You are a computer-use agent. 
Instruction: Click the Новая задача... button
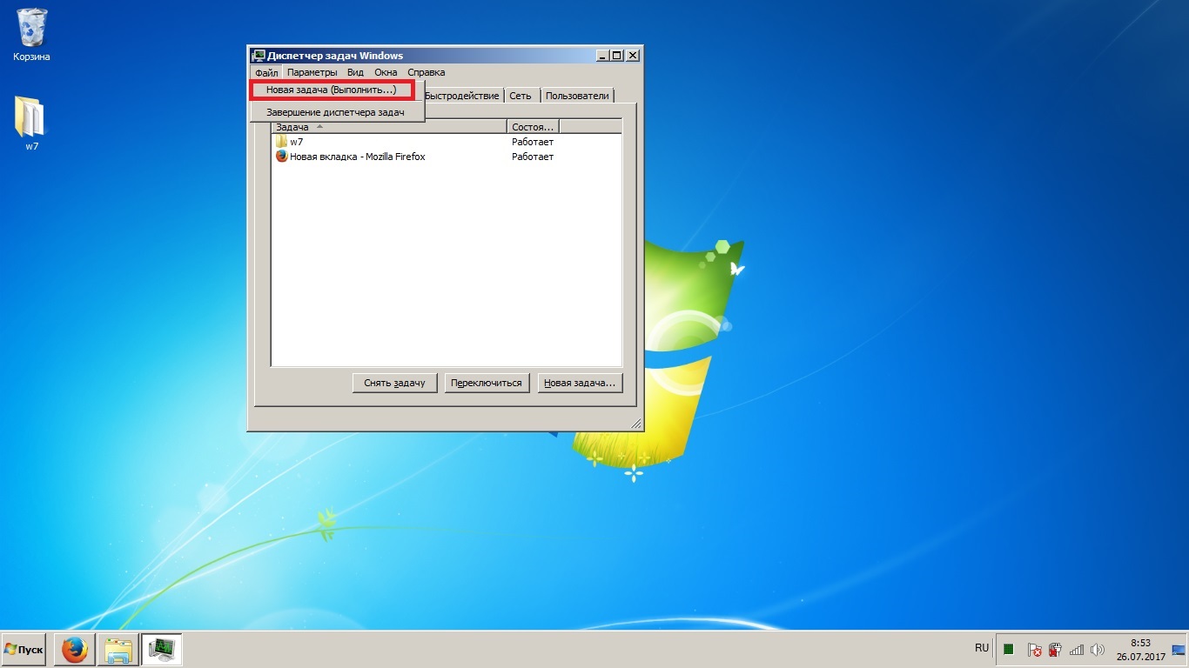tap(580, 383)
